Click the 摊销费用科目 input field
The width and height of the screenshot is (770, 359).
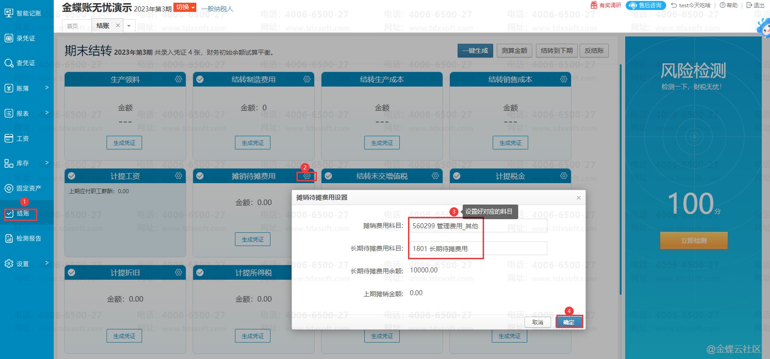478,226
